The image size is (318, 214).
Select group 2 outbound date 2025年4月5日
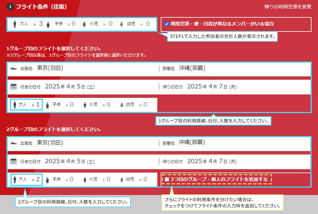pos(70,162)
